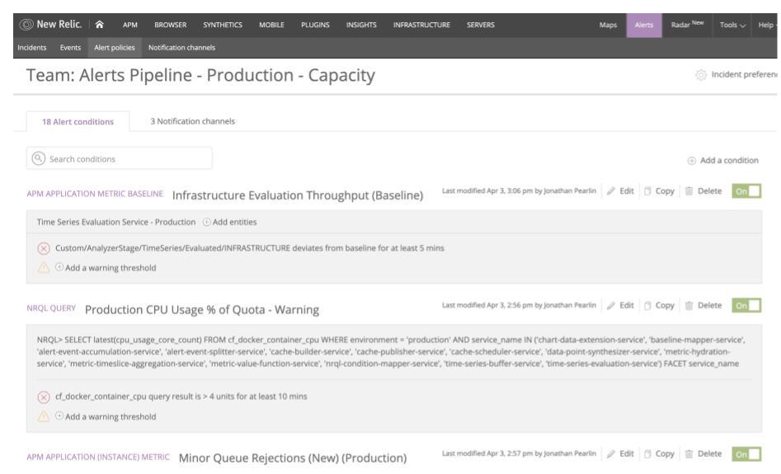781x474 pixels.
Task: Open the Help menu
Action: click(767, 25)
